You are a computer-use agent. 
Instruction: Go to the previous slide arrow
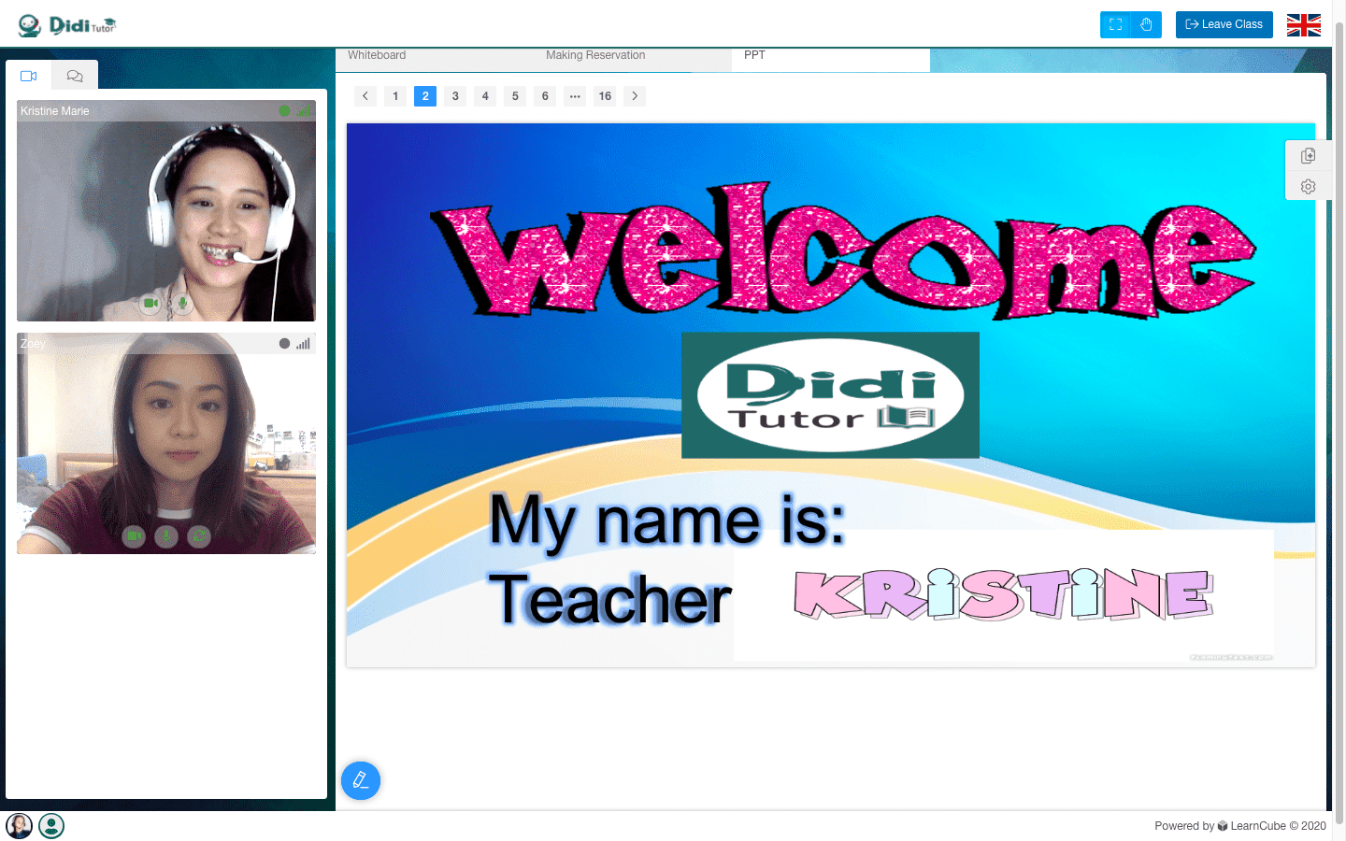365,95
